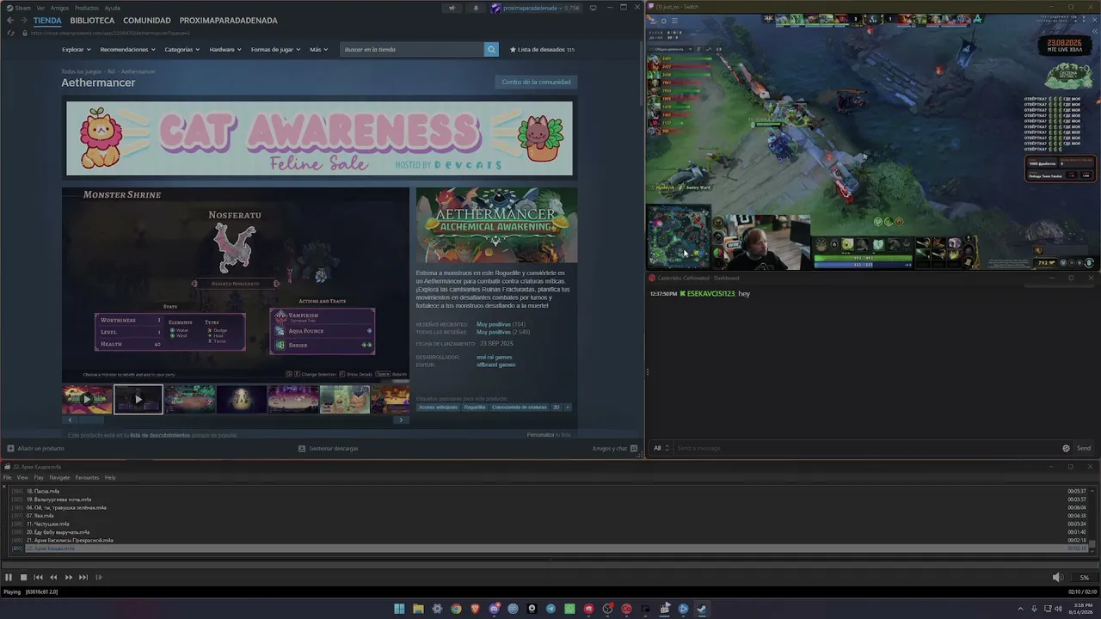Open the Amigos menu in Steam
This screenshot has width=1101, height=619.
[x=59, y=8]
